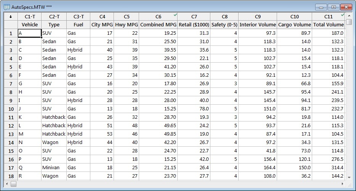Select Vehicle cell containing 'A'
The height and width of the screenshot is (191, 356).
click(x=30, y=33)
